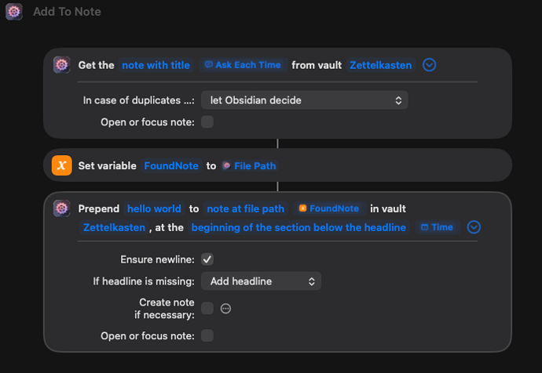Screen dimensions: 542x373
Task: Uncheck the Ensure newline checkbox
Action: (x=207, y=259)
